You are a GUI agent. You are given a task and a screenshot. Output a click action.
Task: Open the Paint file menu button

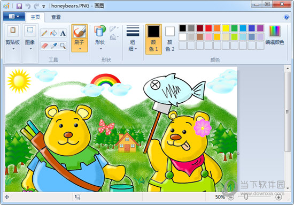click(x=14, y=17)
